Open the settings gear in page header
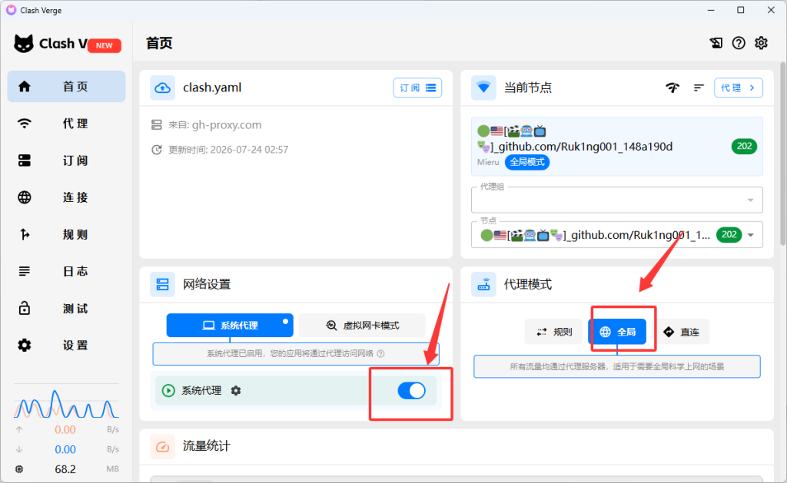The height and width of the screenshot is (483, 787). [x=761, y=43]
